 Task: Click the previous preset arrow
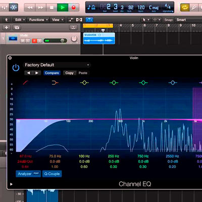coord(28,73)
